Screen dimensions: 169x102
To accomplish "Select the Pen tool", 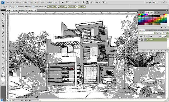I will pos(3,57).
